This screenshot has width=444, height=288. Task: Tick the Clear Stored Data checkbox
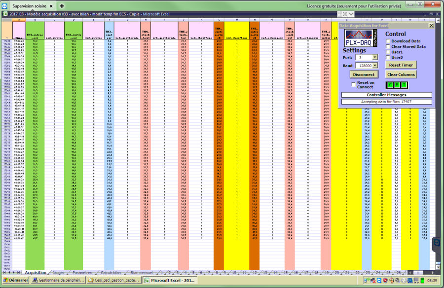[x=388, y=46]
